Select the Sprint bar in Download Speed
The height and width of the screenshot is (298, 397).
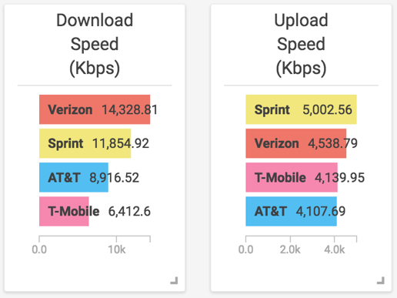[85, 143]
